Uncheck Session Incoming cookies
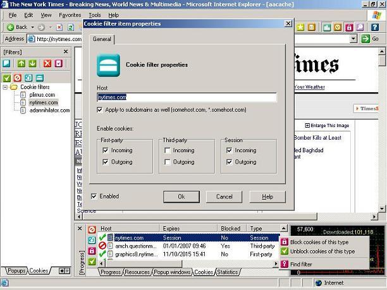Viewport: 387px width, 290px height. click(230, 150)
